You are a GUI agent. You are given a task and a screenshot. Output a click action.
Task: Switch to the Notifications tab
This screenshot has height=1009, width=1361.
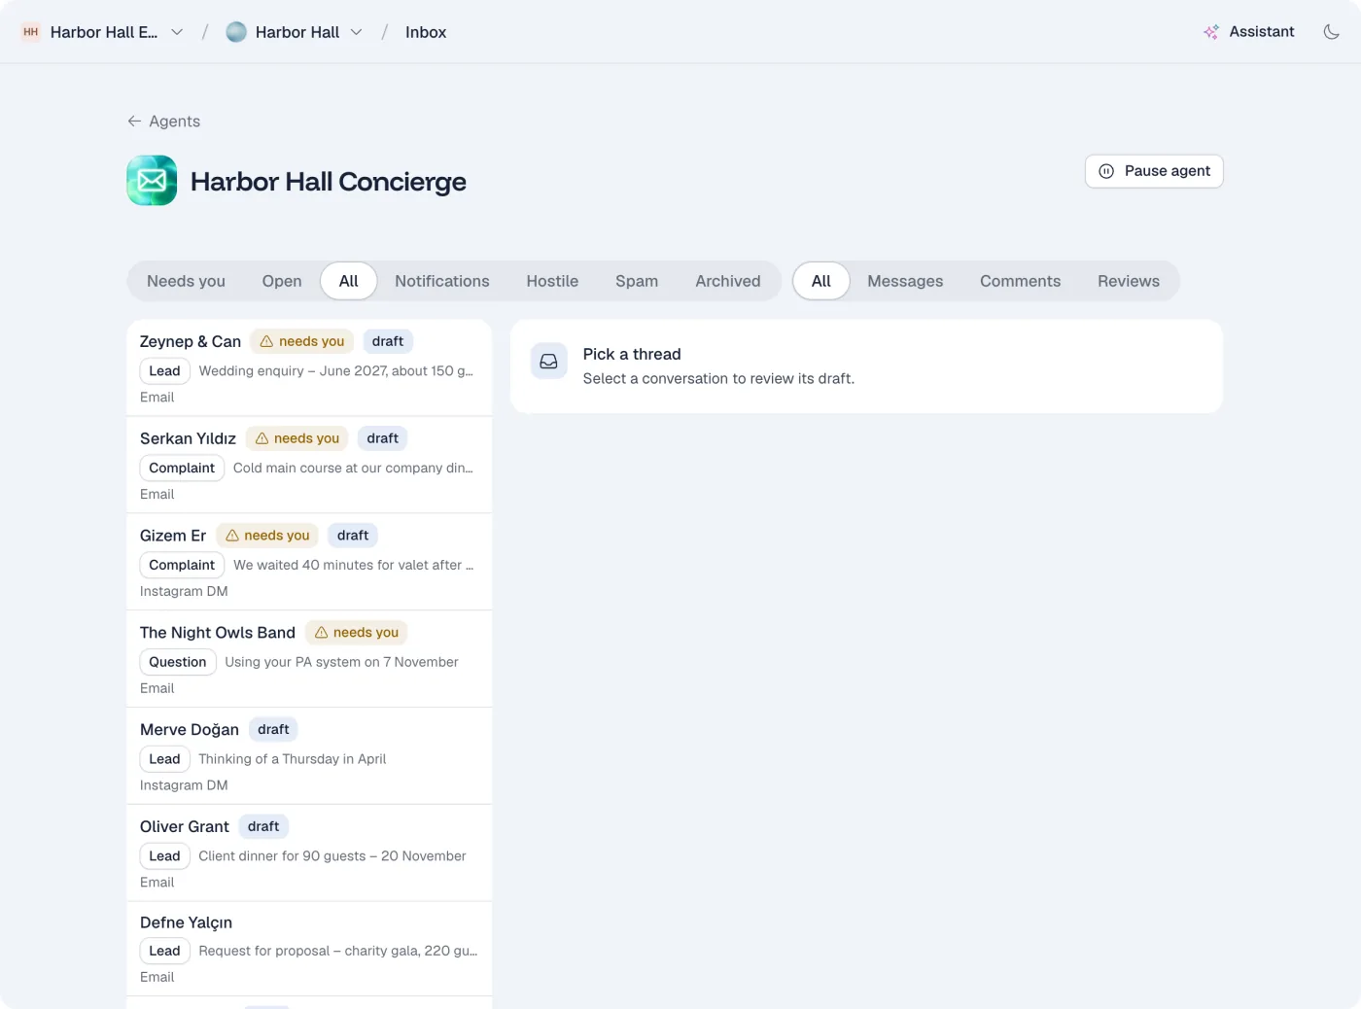pyautogui.click(x=442, y=281)
